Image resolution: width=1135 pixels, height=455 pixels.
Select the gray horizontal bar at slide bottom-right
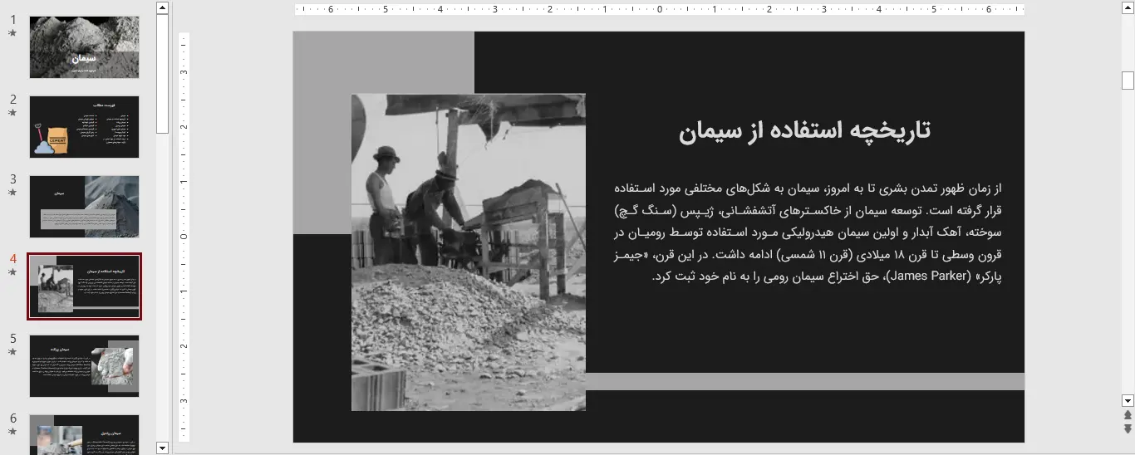pyautogui.click(x=805, y=382)
